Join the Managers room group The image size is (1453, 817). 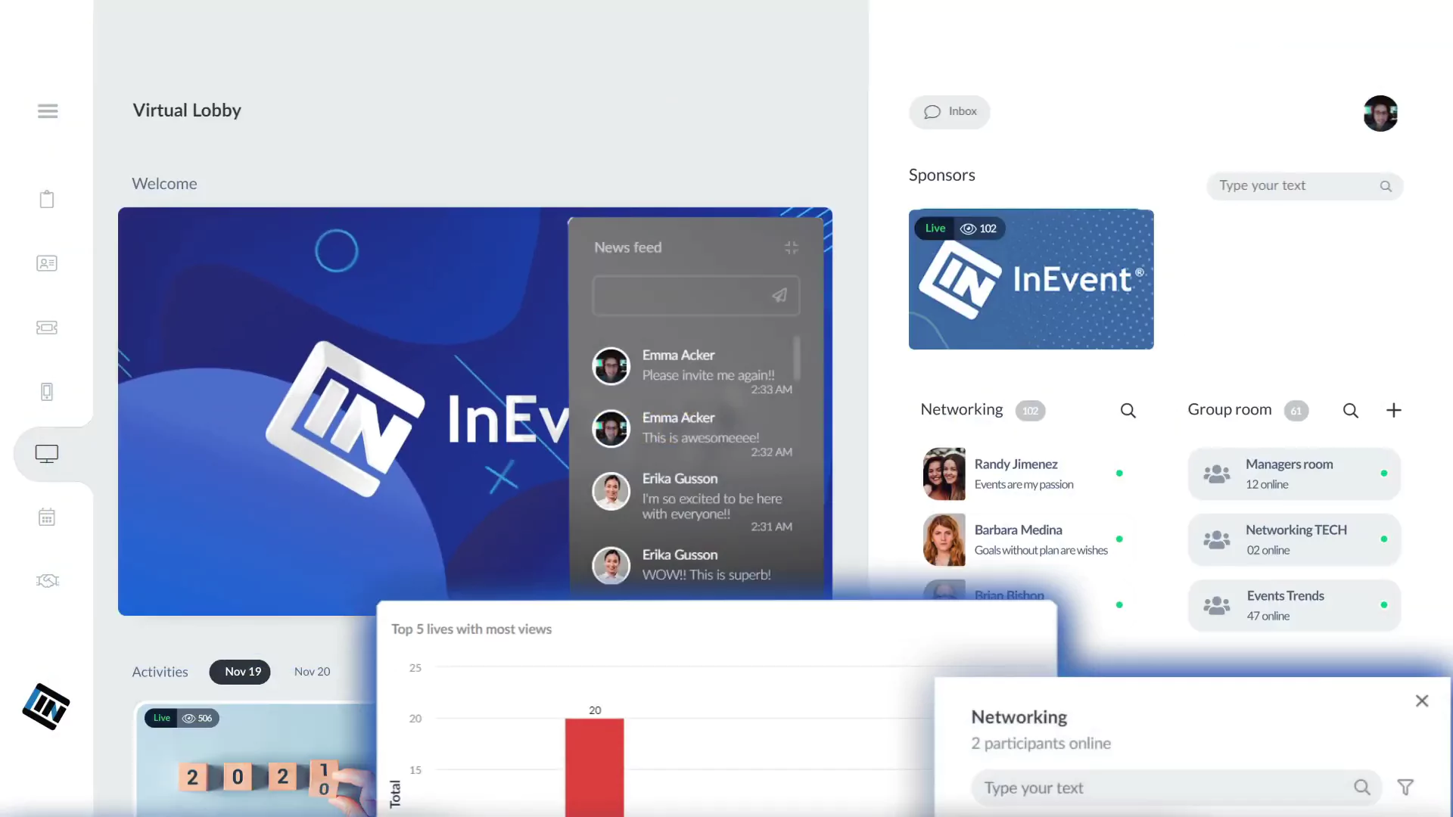coord(1294,474)
